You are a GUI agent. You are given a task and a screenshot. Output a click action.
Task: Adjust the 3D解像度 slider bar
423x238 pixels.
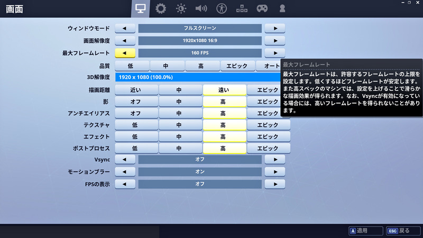tap(198, 77)
